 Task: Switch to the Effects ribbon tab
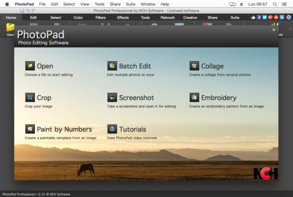pos(123,18)
